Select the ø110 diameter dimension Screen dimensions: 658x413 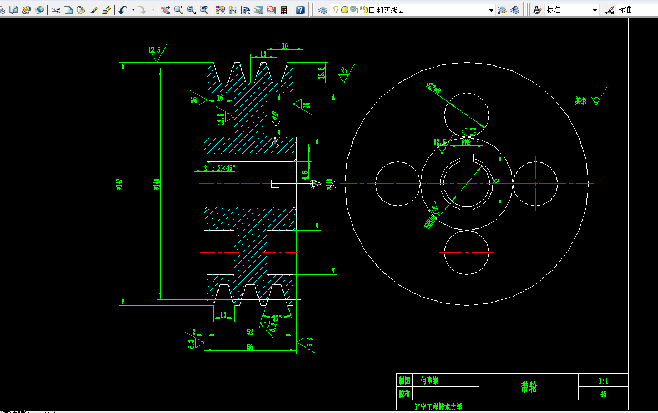click(x=330, y=184)
